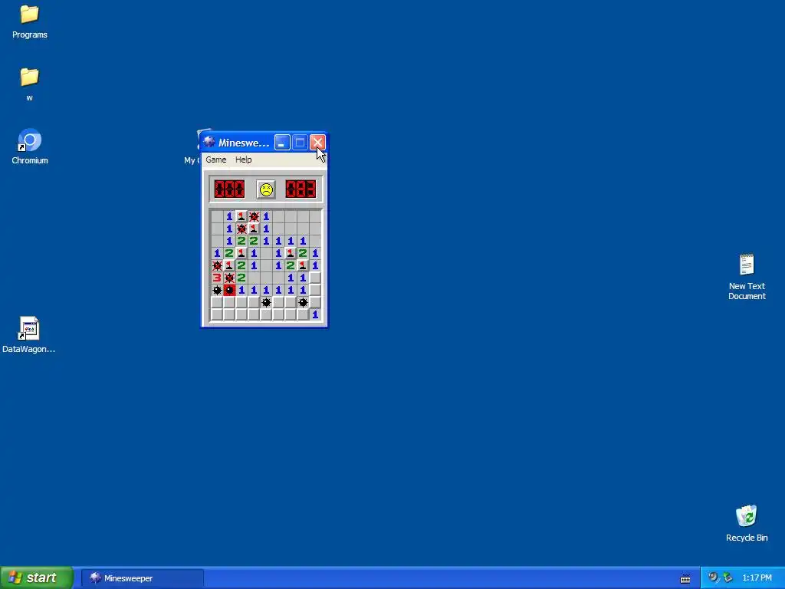Screen dimensions: 785x589
Task: Click the covered tile directly above the bottom-right 1
Action: pyautogui.click(x=315, y=302)
